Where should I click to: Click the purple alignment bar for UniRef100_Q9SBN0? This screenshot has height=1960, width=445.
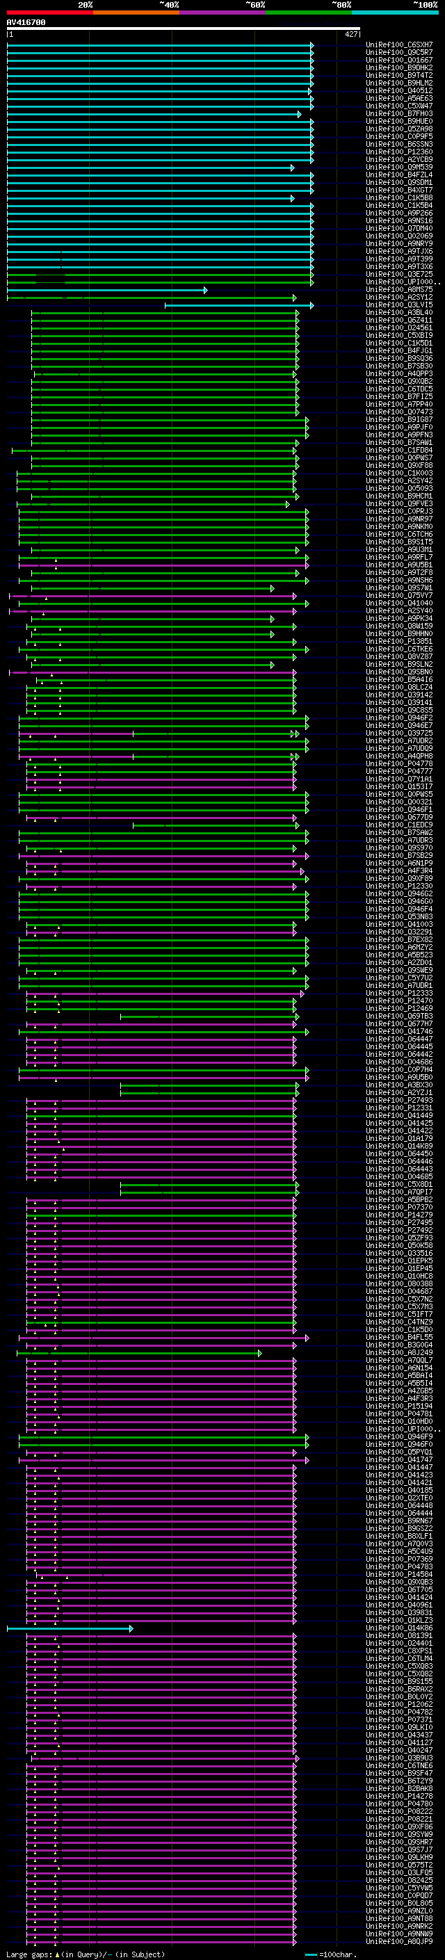(x=152, y=672)
